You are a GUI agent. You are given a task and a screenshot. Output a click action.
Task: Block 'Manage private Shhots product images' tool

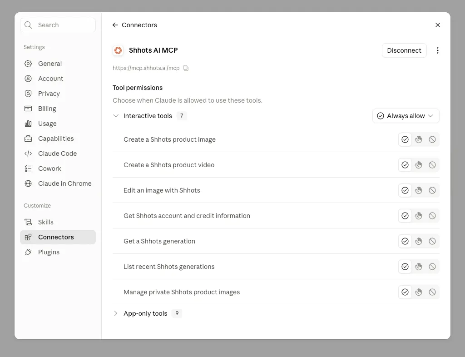point(432,293)
